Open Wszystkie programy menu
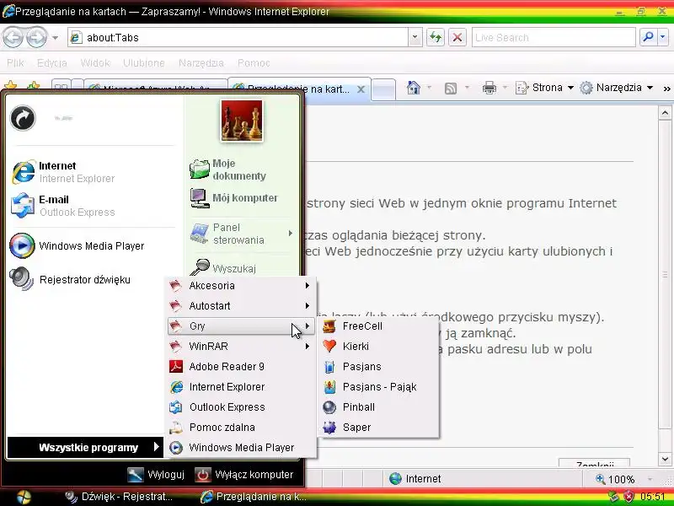 pyautogui.click(x=85, y=448)
